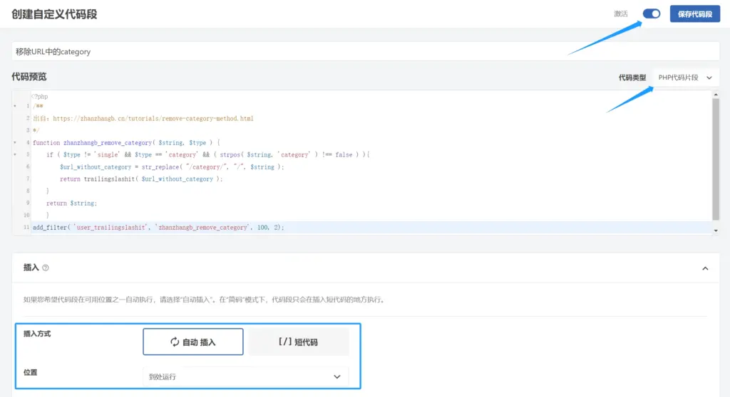
Task: Click the 插入方式 label
Action: point(37,334)
